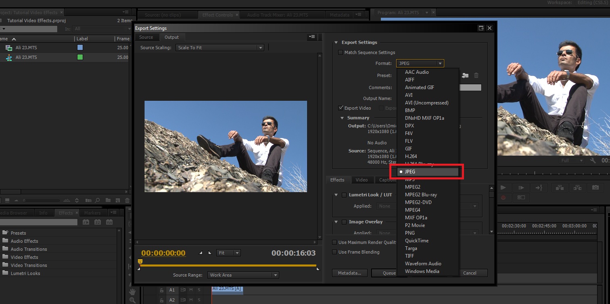Click the Cancel button in Export Settings

[x=470, y=273]
